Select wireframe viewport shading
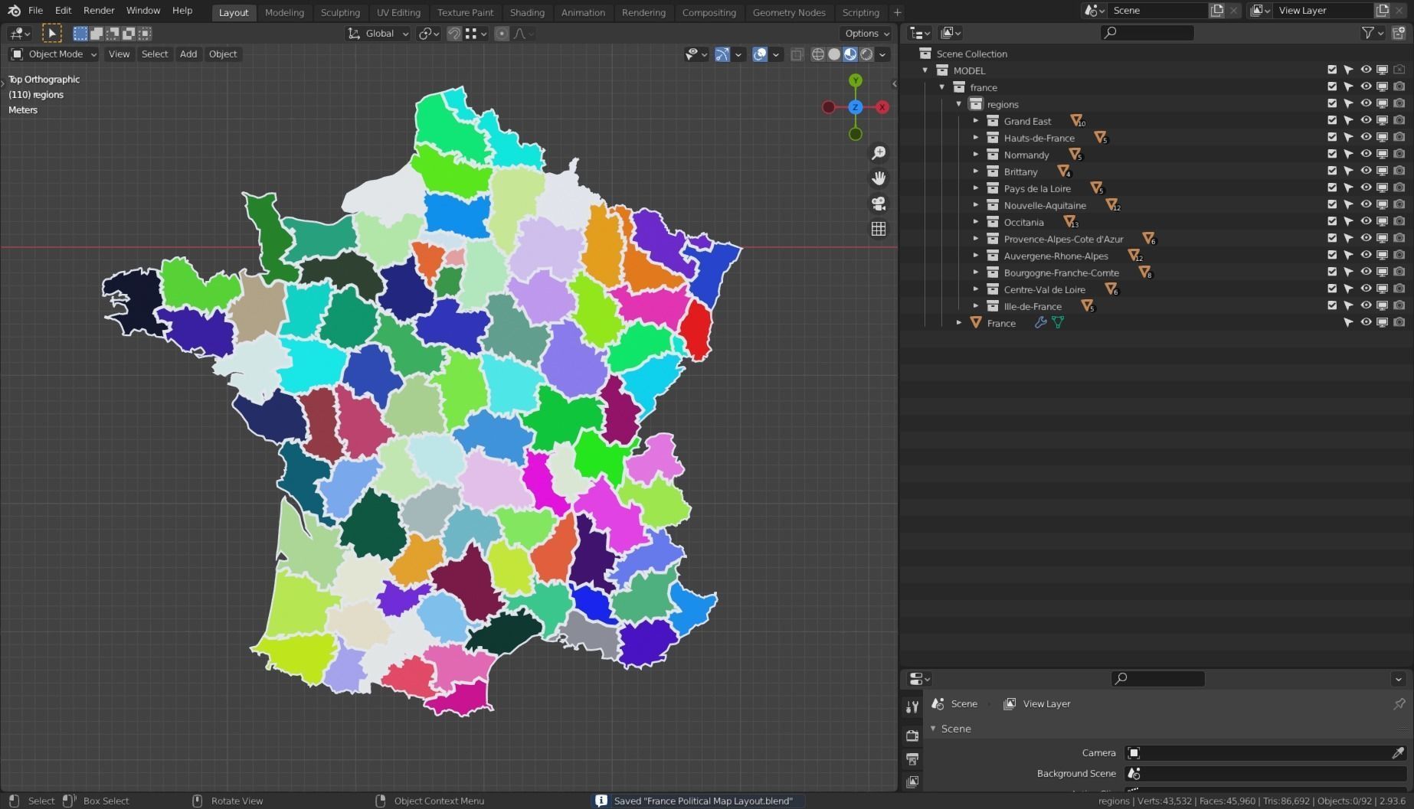Image resolution: width=1414 pixels, height=809 pixels. coord(818,54)
